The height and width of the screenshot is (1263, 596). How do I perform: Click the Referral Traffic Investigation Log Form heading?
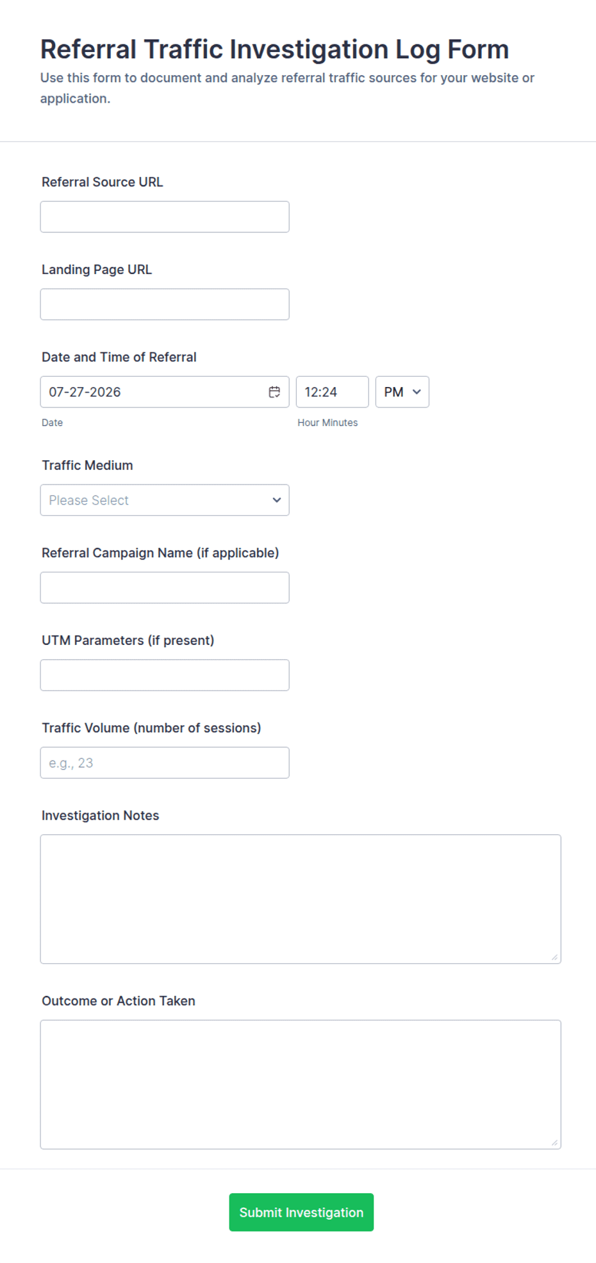274,49
